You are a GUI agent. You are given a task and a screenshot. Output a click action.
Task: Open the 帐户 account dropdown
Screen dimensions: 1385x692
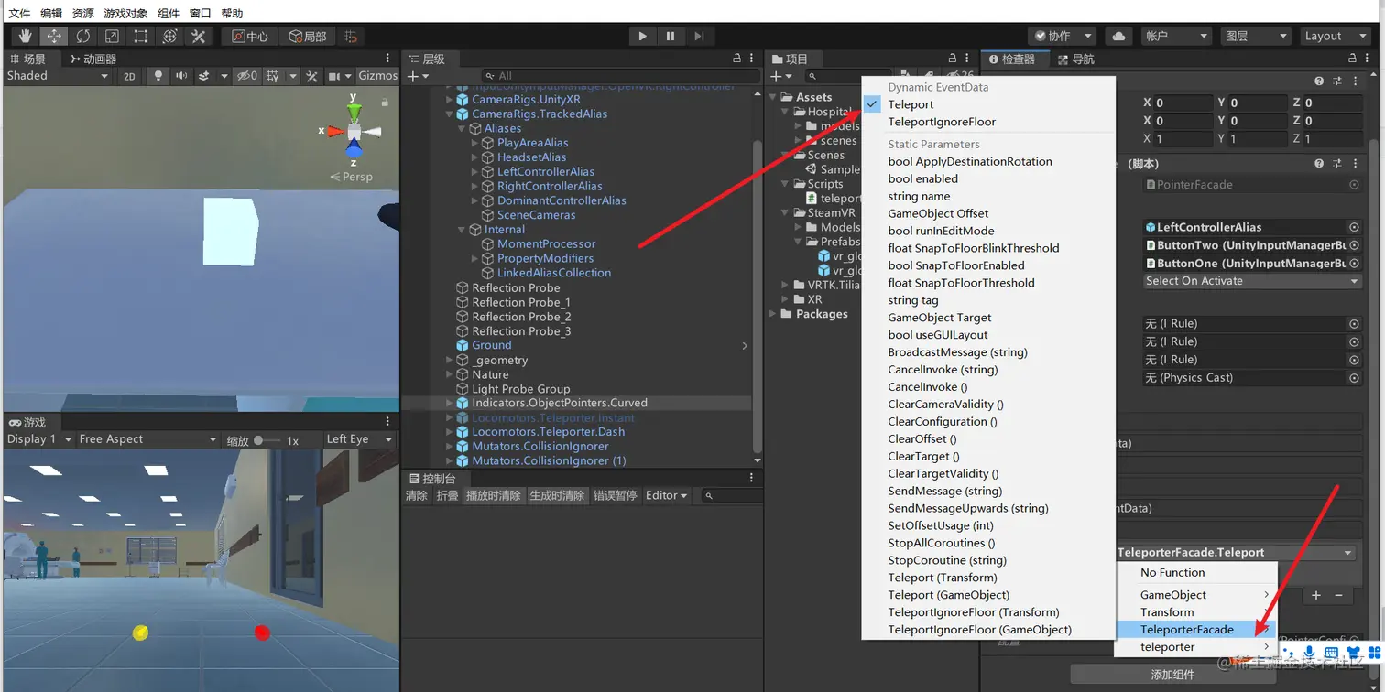click(1176, 36)
